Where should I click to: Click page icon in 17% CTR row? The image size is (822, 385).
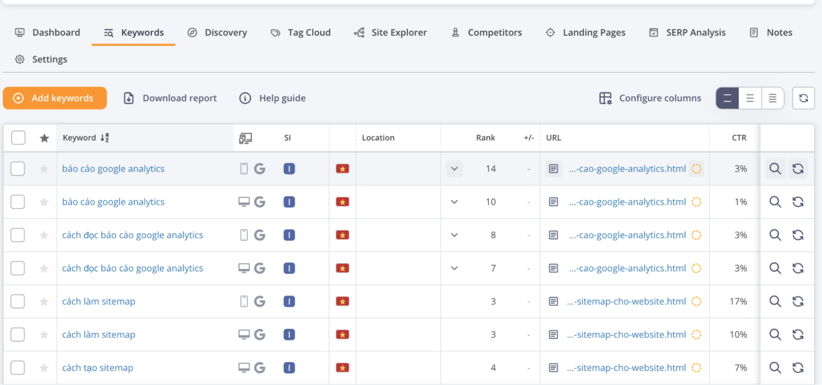(554, 301)
